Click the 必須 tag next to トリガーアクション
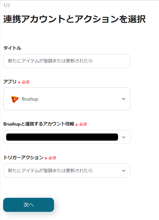The image size is (159, 220). coord(52,158)
